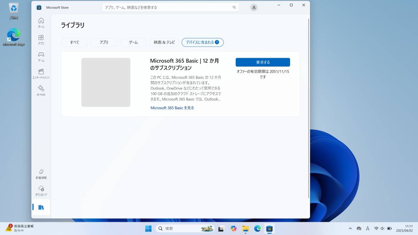Open the clock and date panel

tap(404, 228)
